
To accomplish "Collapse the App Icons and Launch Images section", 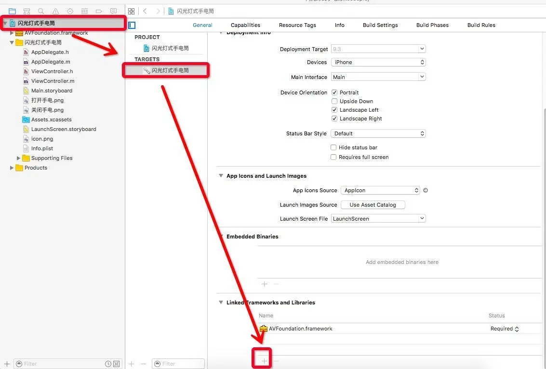I will [x=221, y=176].
